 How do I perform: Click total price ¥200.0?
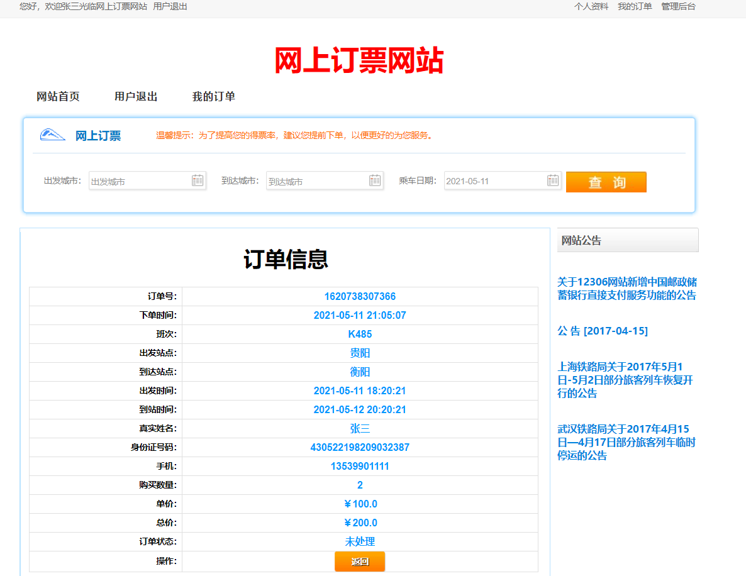tap(360, 523)
